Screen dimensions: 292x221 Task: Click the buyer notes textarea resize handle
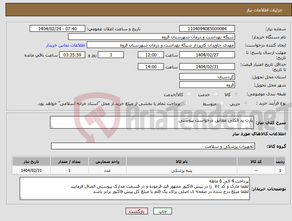[x=21, y=198]
